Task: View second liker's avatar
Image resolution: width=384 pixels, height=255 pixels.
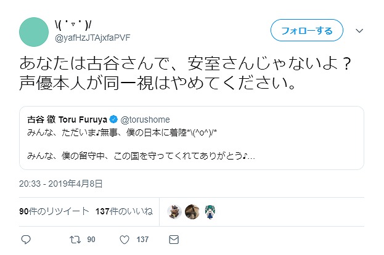Action: click(192, 212)
